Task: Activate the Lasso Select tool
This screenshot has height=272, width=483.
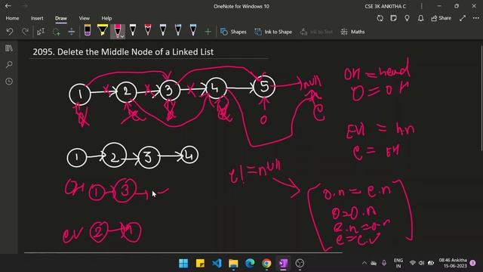Action: coord(56,32)
